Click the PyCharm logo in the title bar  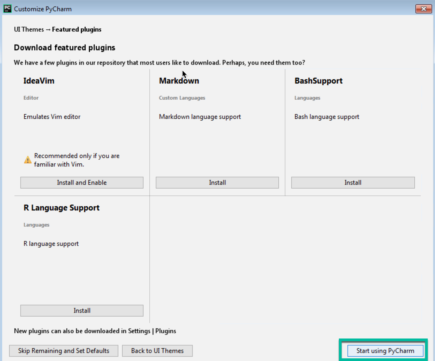pos(7,9)
